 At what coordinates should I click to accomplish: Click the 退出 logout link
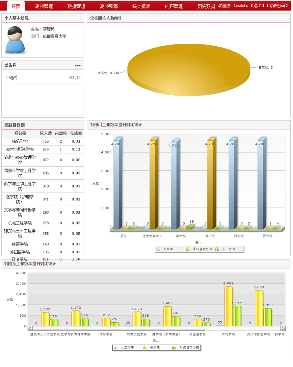[x=257, y=6]
